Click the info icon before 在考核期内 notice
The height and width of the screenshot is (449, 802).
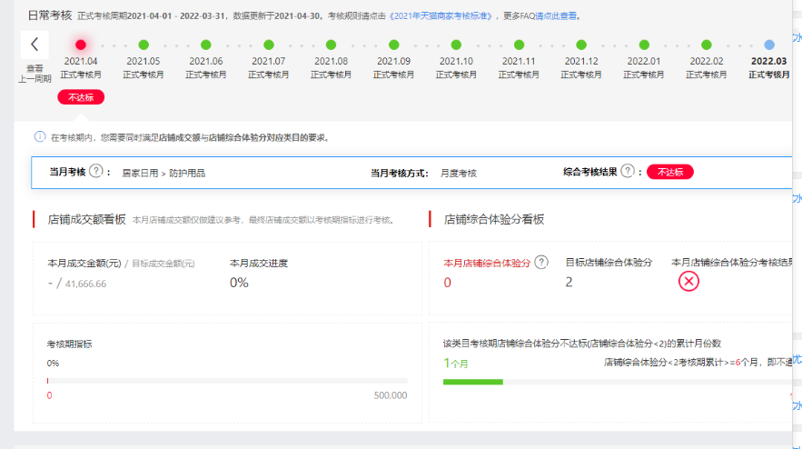click(40, 137)
